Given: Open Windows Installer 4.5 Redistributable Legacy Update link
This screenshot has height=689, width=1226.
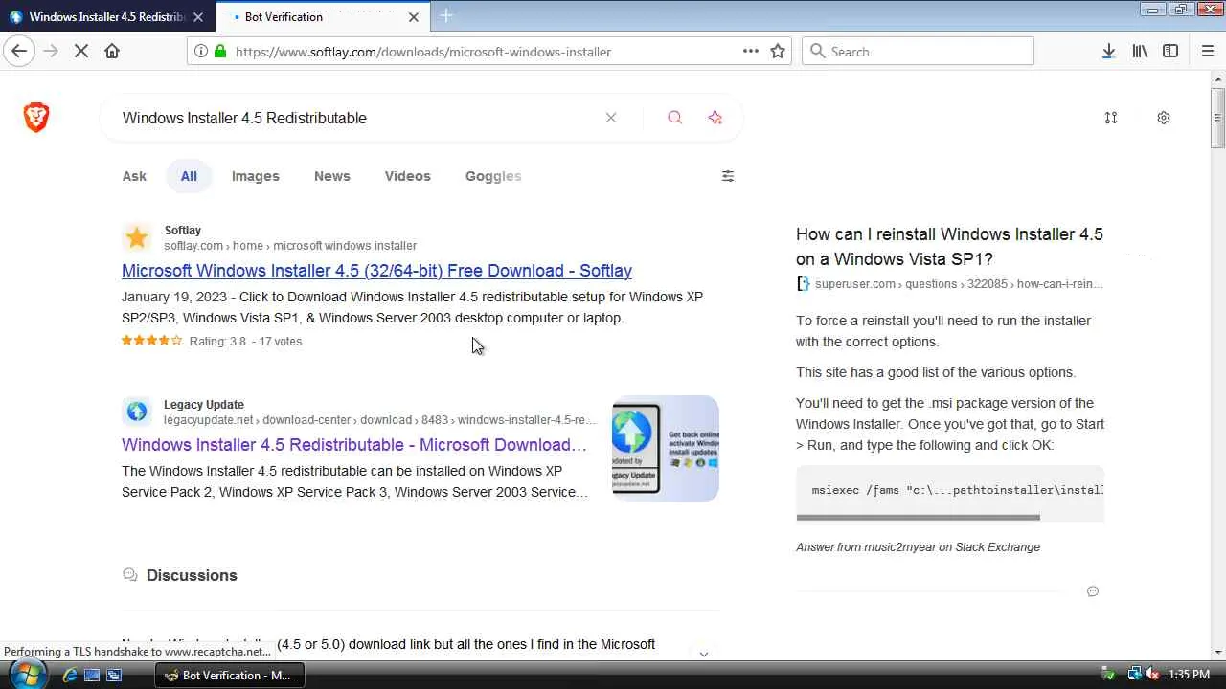Looking at the screenshot, I should click(354, 445).
